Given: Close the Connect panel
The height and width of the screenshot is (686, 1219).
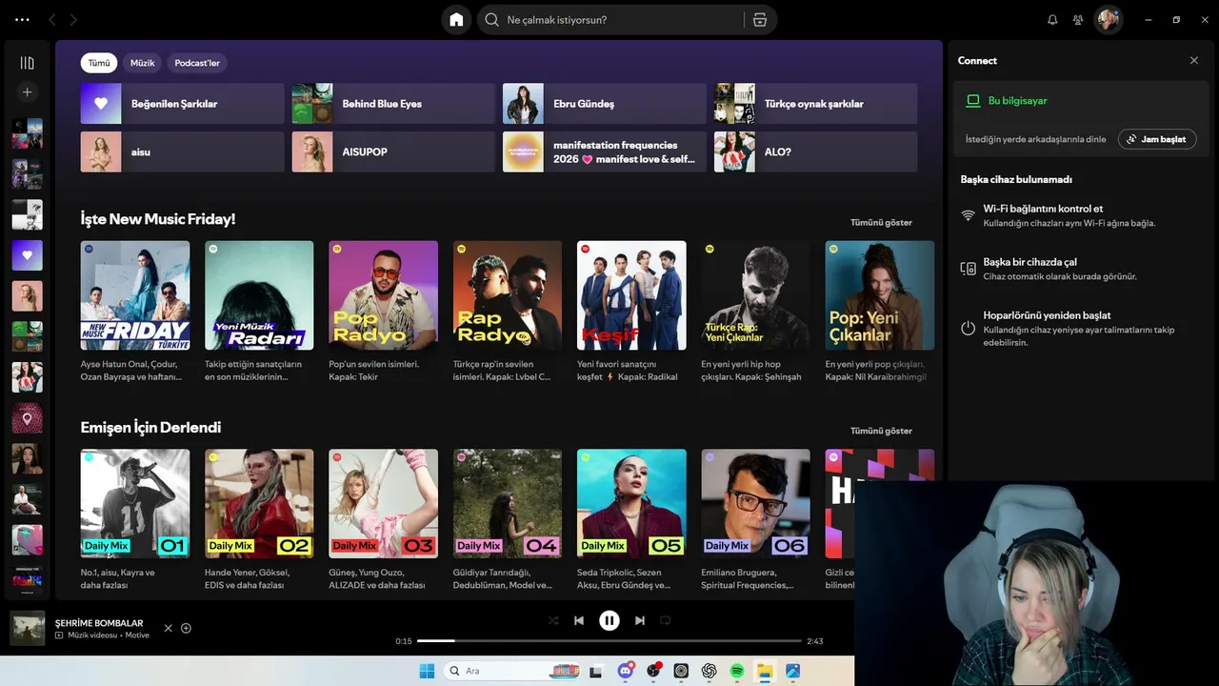Looking at the screenshot, I should tap(1194, 60).
